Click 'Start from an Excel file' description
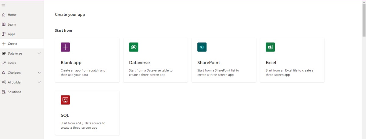This screenshot has width=366, height=139. (289, 73)
